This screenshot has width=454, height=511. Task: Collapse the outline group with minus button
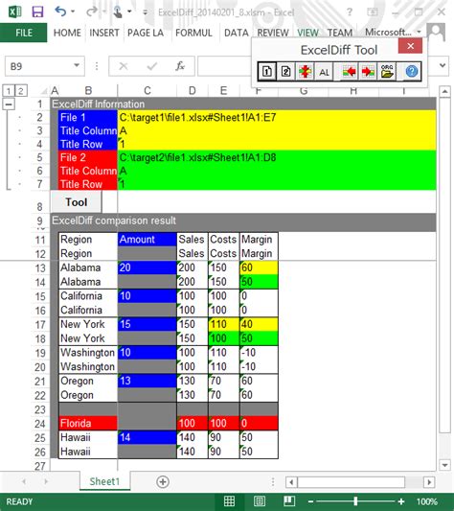pyautogui.click(x=9, y=105)
